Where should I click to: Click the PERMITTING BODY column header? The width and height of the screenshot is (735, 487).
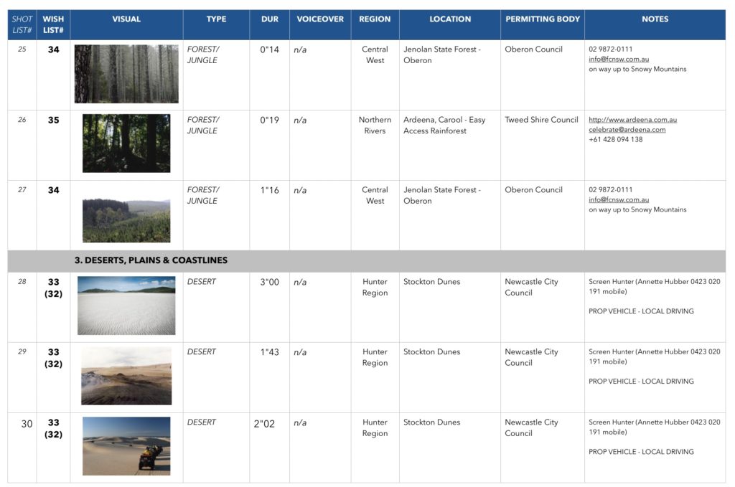click(543, 24)
